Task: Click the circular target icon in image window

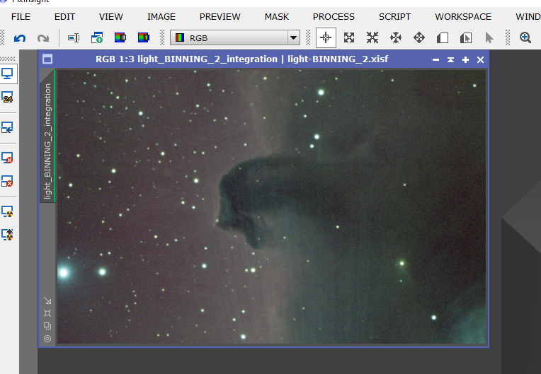Action: click(x=47, y=339)
